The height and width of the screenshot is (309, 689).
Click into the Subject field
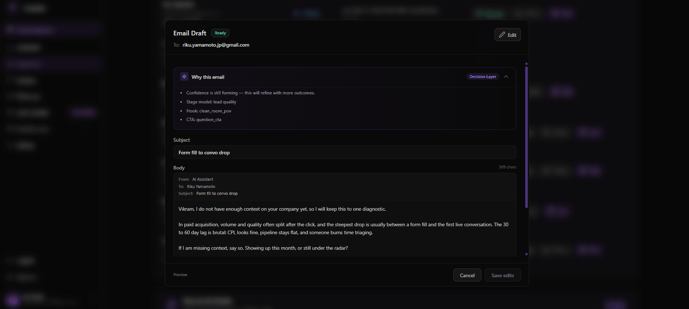[x=344, y=153]
